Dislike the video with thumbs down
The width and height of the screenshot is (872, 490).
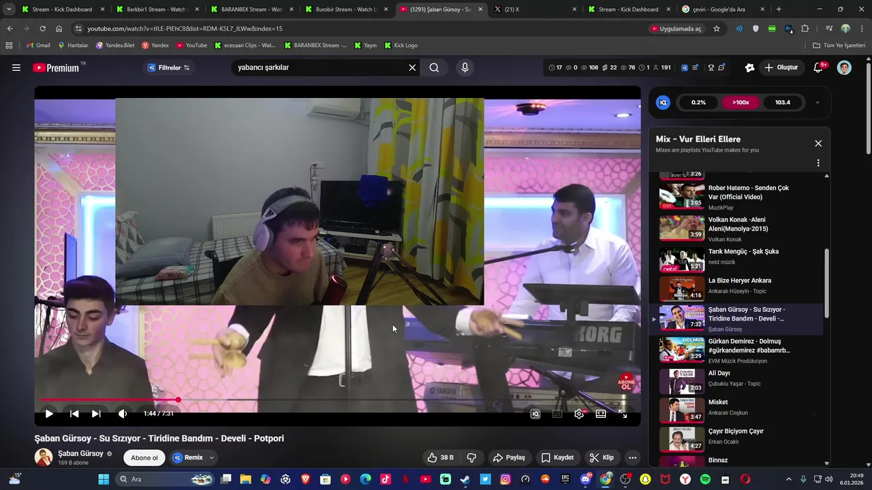[x=471, y=457]
